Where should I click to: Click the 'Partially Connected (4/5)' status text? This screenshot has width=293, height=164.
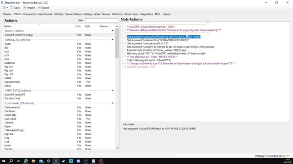[x=270, y=156]
